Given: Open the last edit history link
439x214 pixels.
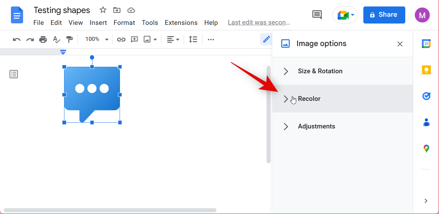Looking at the screenshot, I should [259, 22].
